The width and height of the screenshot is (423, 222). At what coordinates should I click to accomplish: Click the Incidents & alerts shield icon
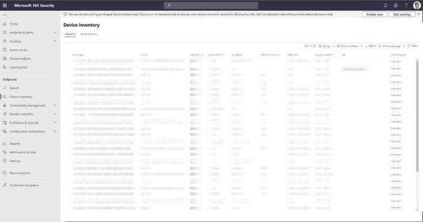[x=5, y=33]
